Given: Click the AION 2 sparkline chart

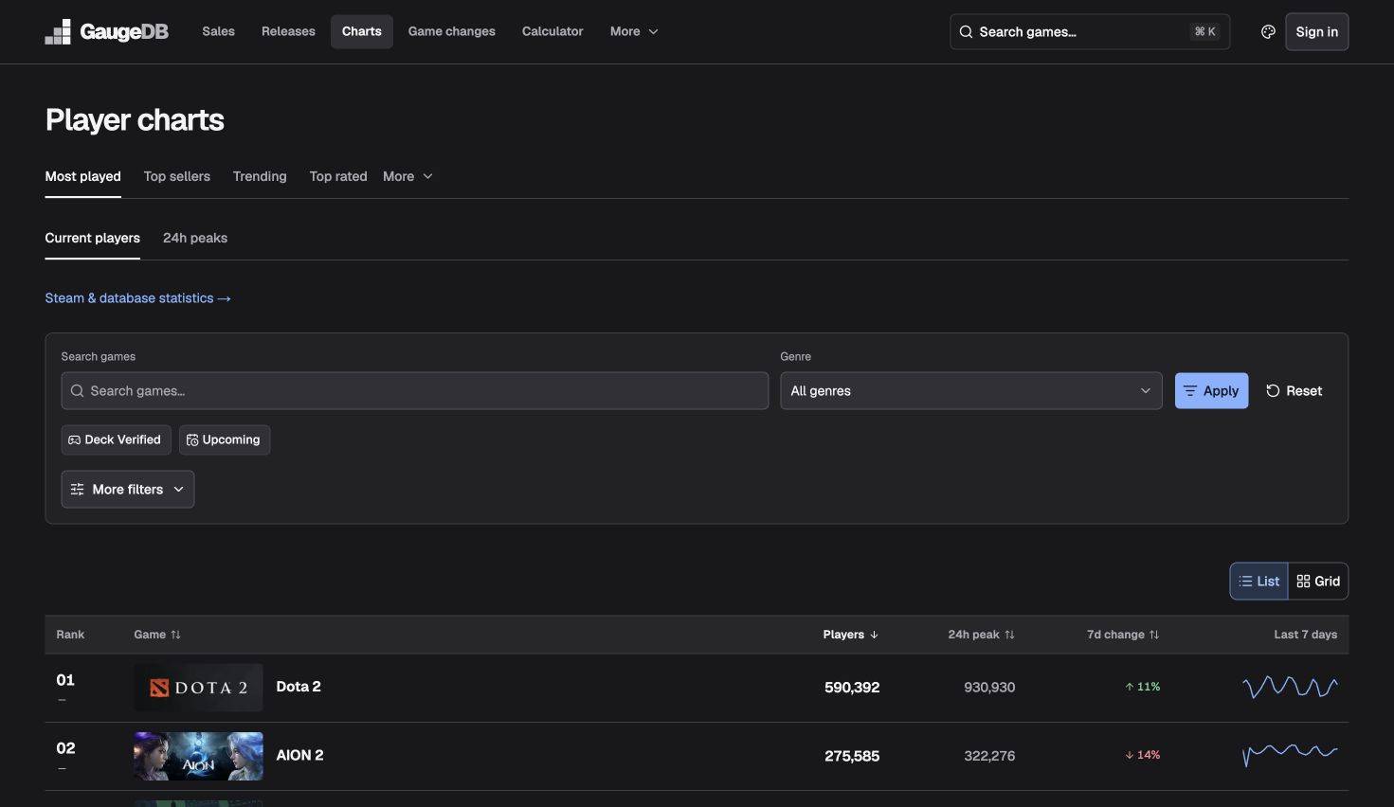Looking at the screenshot, I should (x=1290, y=755).
